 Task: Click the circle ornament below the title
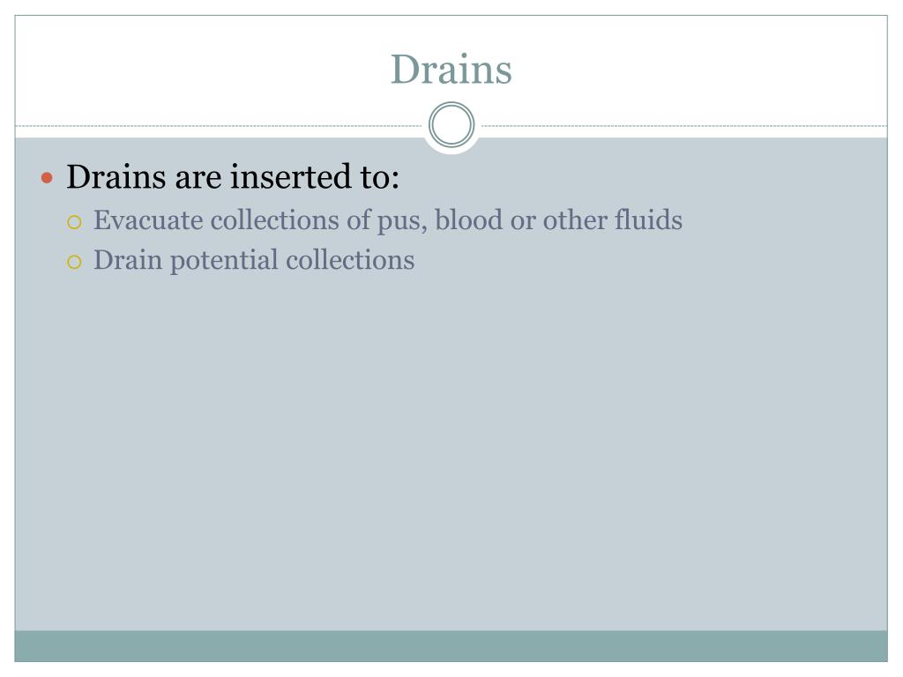451,125
